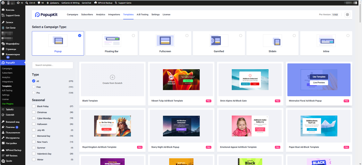
Task: Check the Memorial Day filter
Action: tap(34, 136)
